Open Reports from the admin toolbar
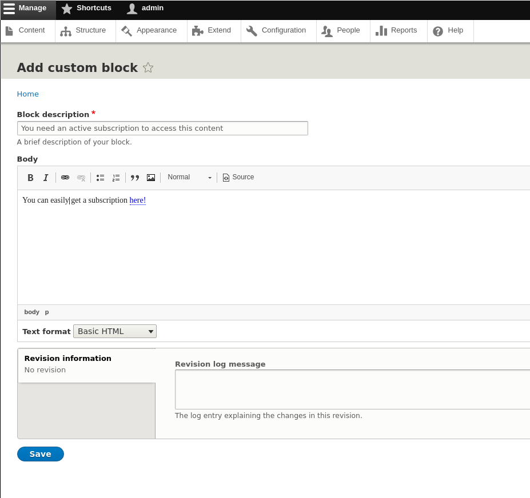Viewport: 530px width, 498px height. coord(398,30)
